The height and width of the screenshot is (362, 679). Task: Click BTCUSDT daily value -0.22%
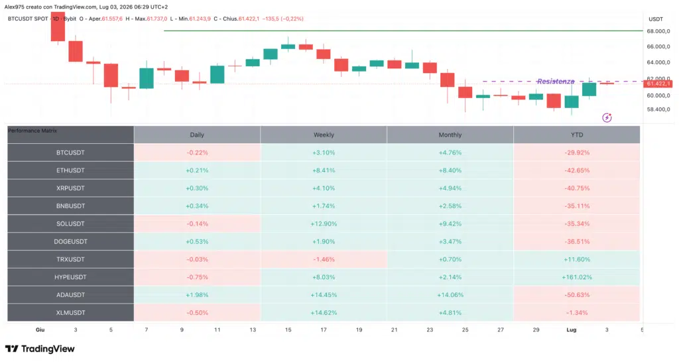[197, 152]
